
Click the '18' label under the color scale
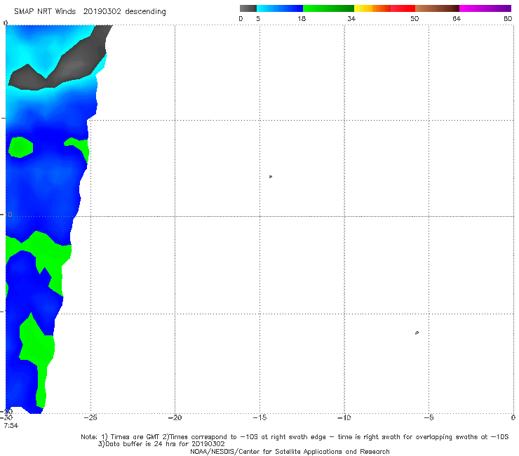(302, 19)
